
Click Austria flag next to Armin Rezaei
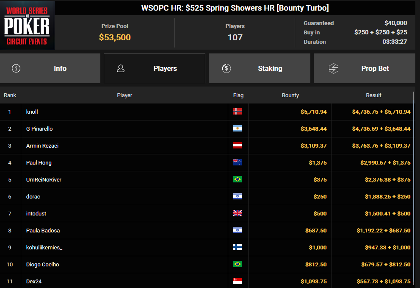coord(238,145)
